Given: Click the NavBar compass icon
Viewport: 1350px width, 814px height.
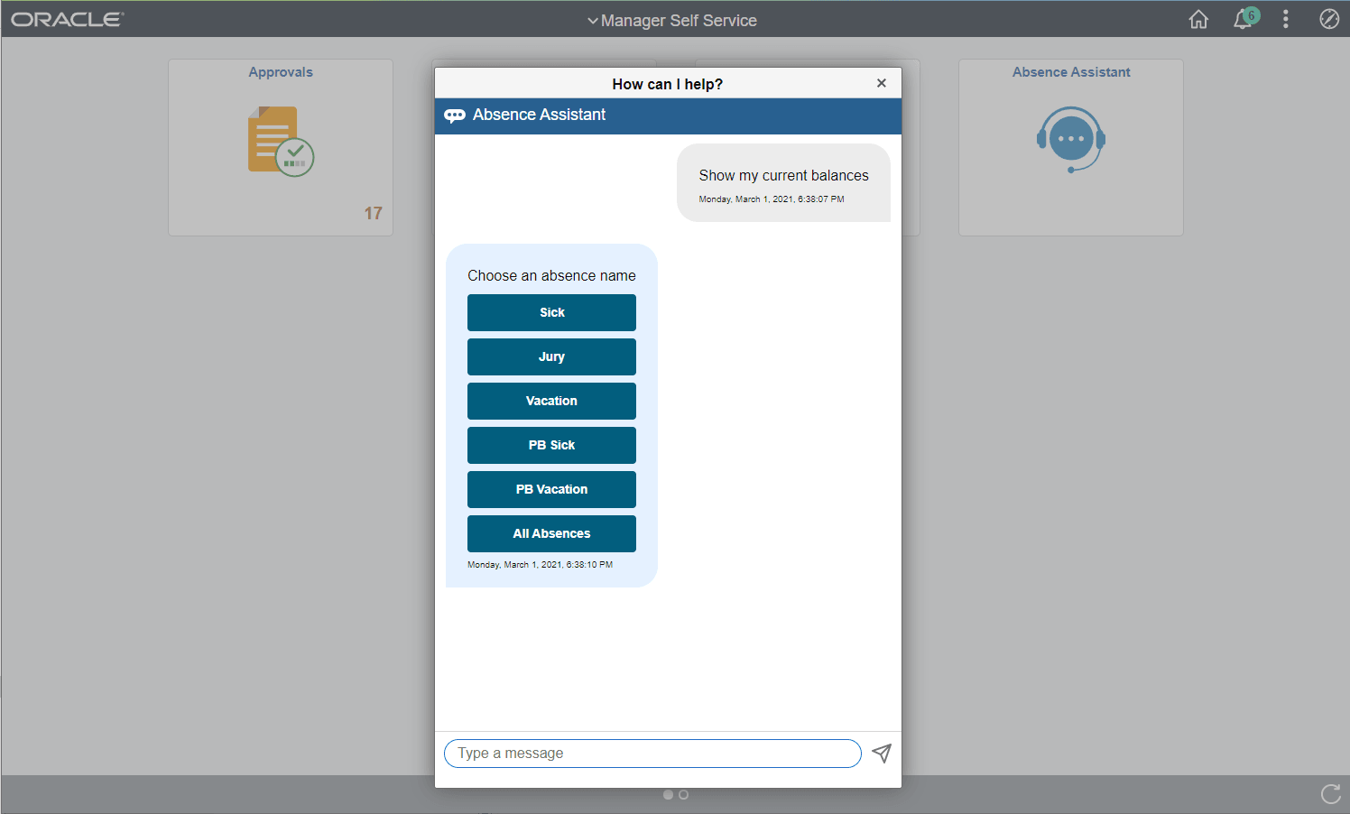Looking at the screenshot, I should 1329,19.
